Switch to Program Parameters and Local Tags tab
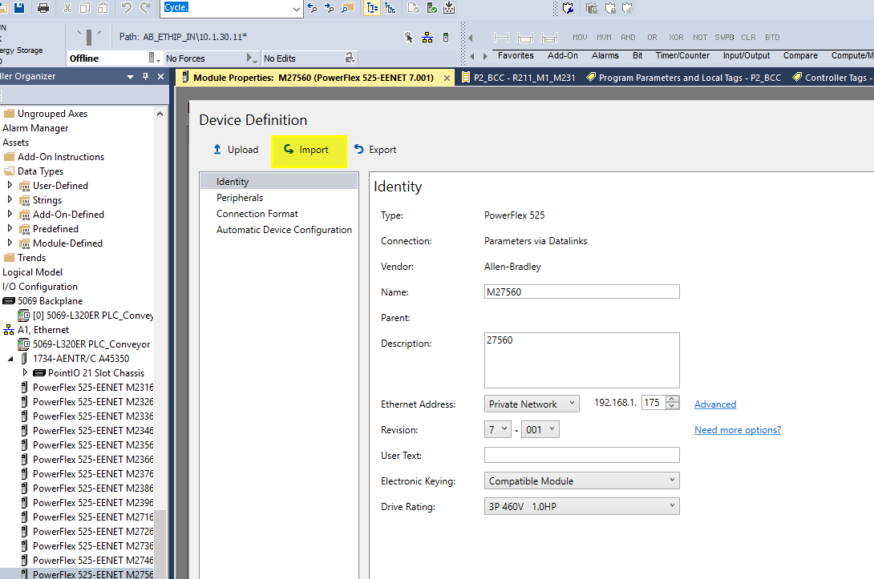Image resolution: width=874 pixels, height=579 pixels. coord(685,78)
